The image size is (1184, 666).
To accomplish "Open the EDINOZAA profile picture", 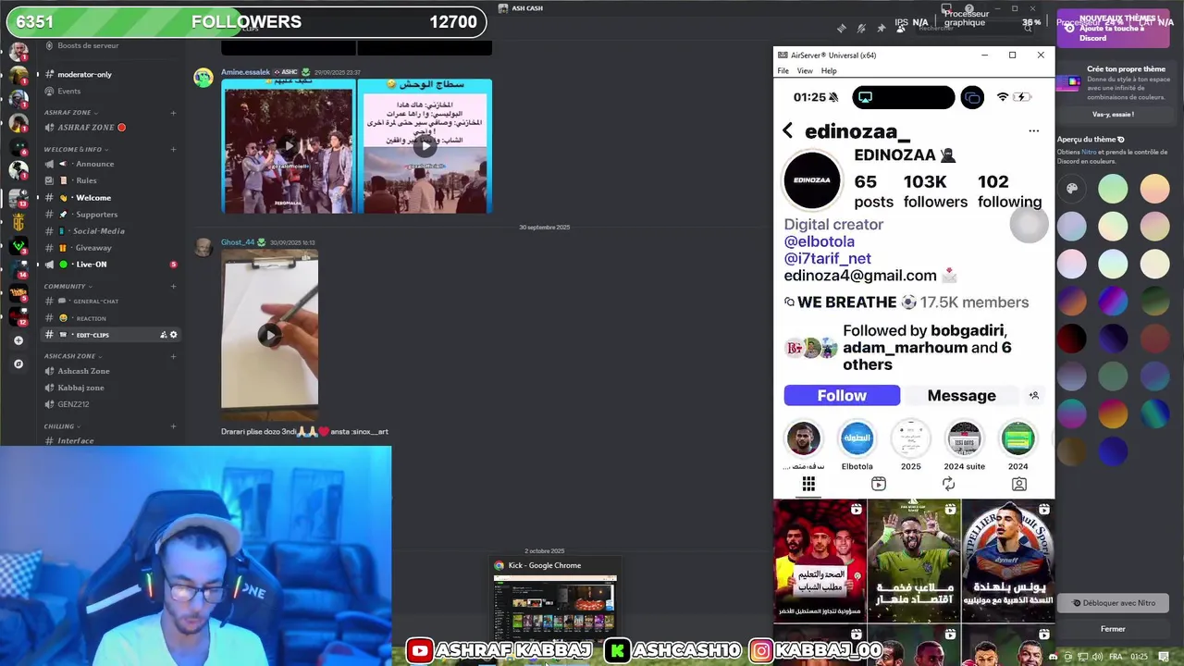I will pyautogui.click(x=812, y=179).
